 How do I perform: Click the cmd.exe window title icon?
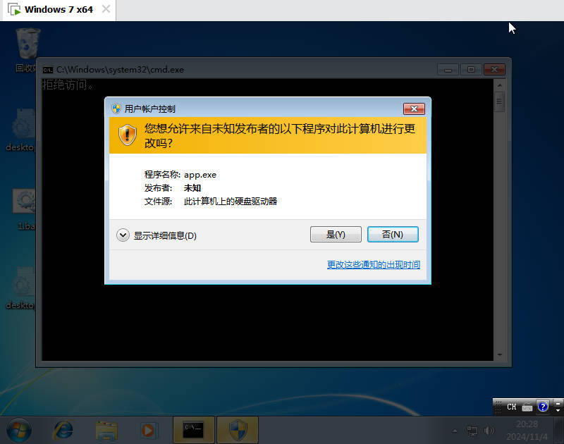[x=48, y=70]
